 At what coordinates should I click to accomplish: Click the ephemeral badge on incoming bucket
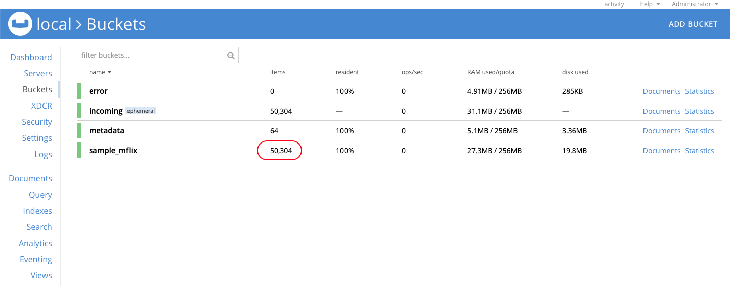pyautogui.click(x=141, y=111)
